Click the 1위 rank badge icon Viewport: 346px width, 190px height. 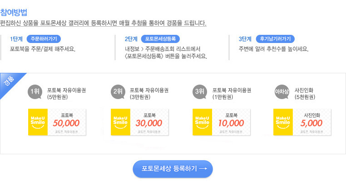(x=35, y=92)
